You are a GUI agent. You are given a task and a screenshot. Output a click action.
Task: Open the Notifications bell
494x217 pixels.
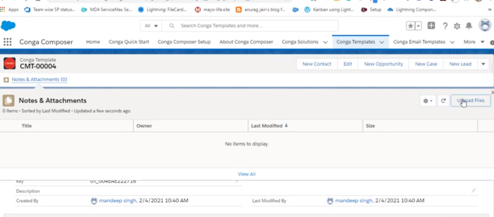tap(469, 26)
